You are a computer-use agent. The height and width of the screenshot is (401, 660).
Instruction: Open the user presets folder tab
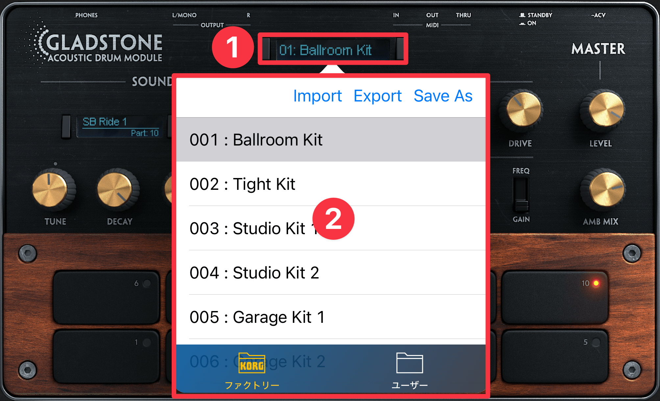[409, 370]
